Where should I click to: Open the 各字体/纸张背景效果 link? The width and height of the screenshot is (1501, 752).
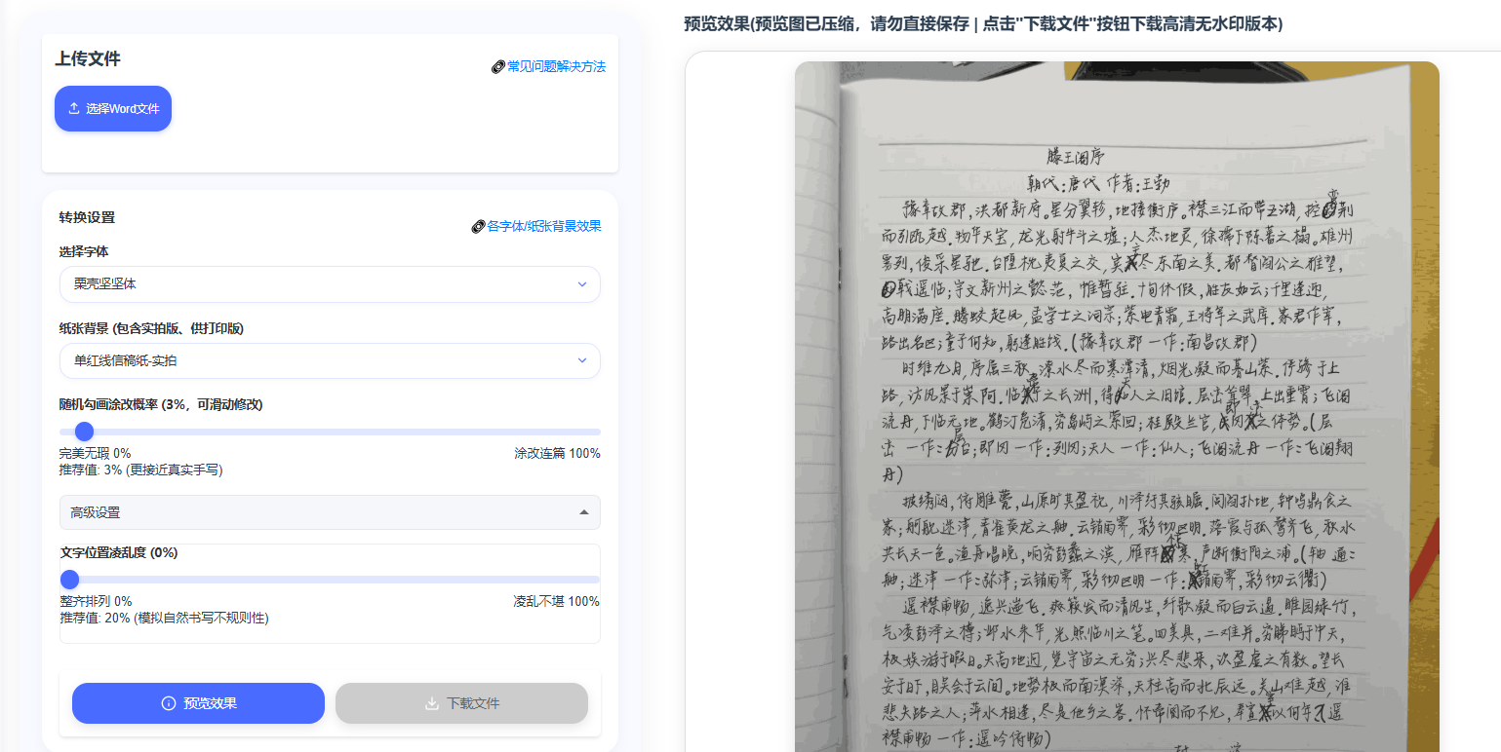[x=544, y=226]
